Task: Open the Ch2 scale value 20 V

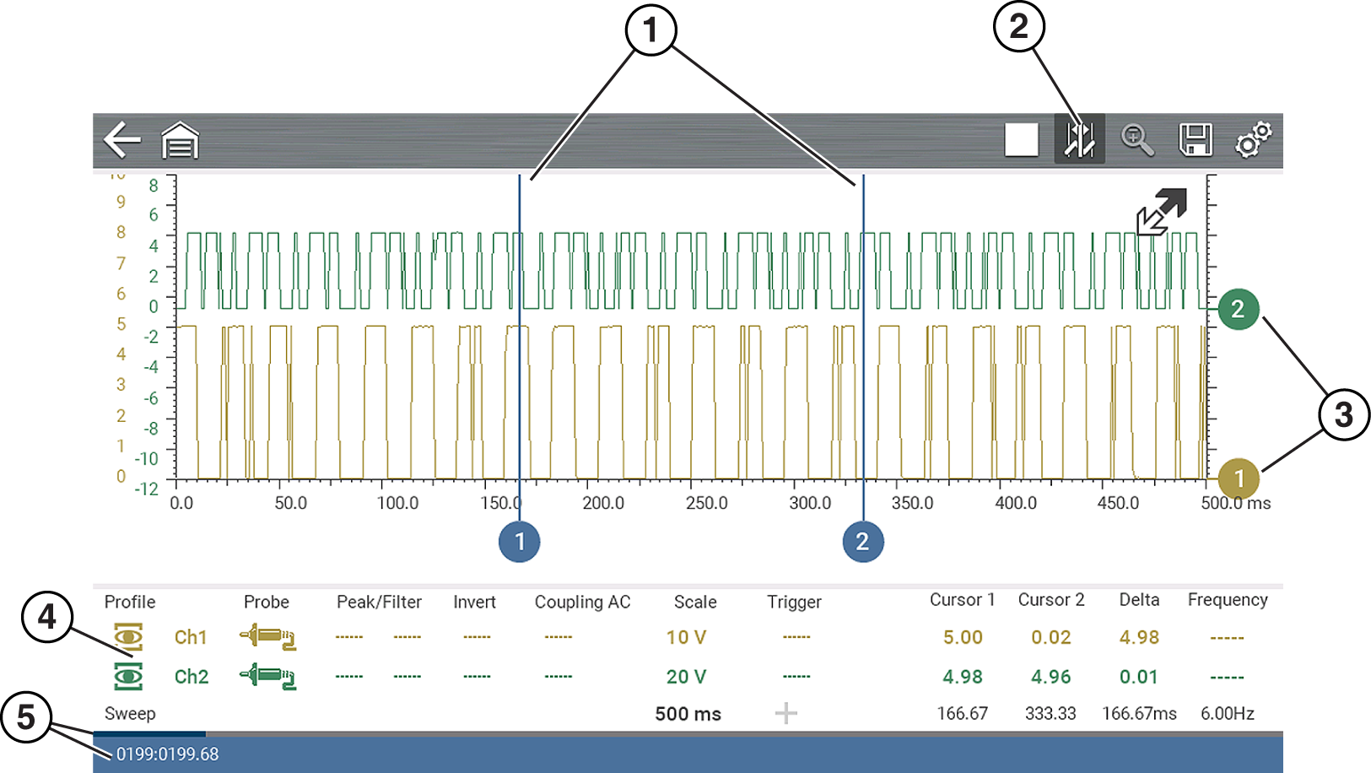Action: click(686, 677)
